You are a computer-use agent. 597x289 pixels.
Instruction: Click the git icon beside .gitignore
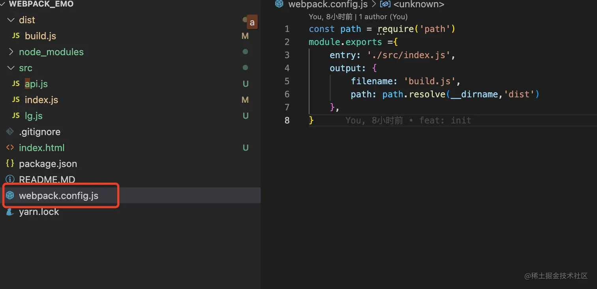(x=10, y=132)
